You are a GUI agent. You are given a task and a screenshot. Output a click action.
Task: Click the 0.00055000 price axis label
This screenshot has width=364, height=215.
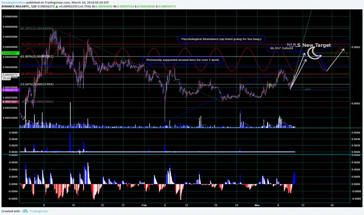[10, 37]
